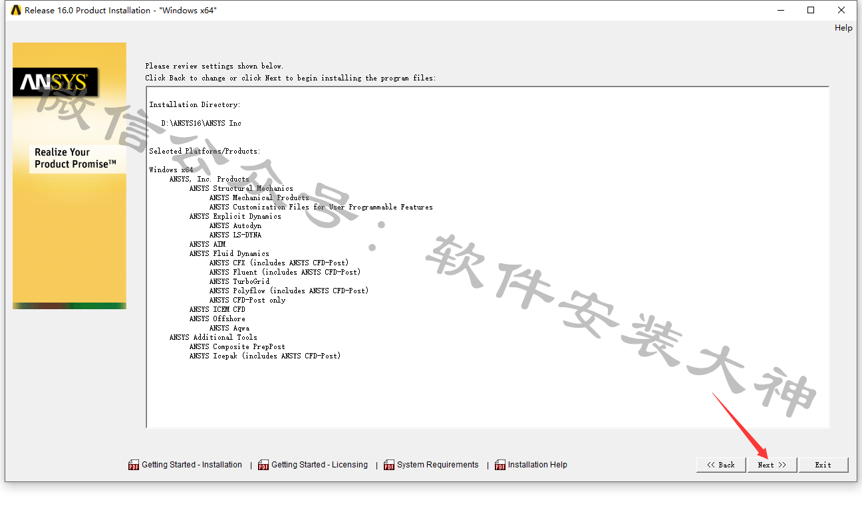This screenshot has height=508, width=862.
Task: Click PDF icon beside Getting Started - Licensing
Action: [x=263, y=465]
